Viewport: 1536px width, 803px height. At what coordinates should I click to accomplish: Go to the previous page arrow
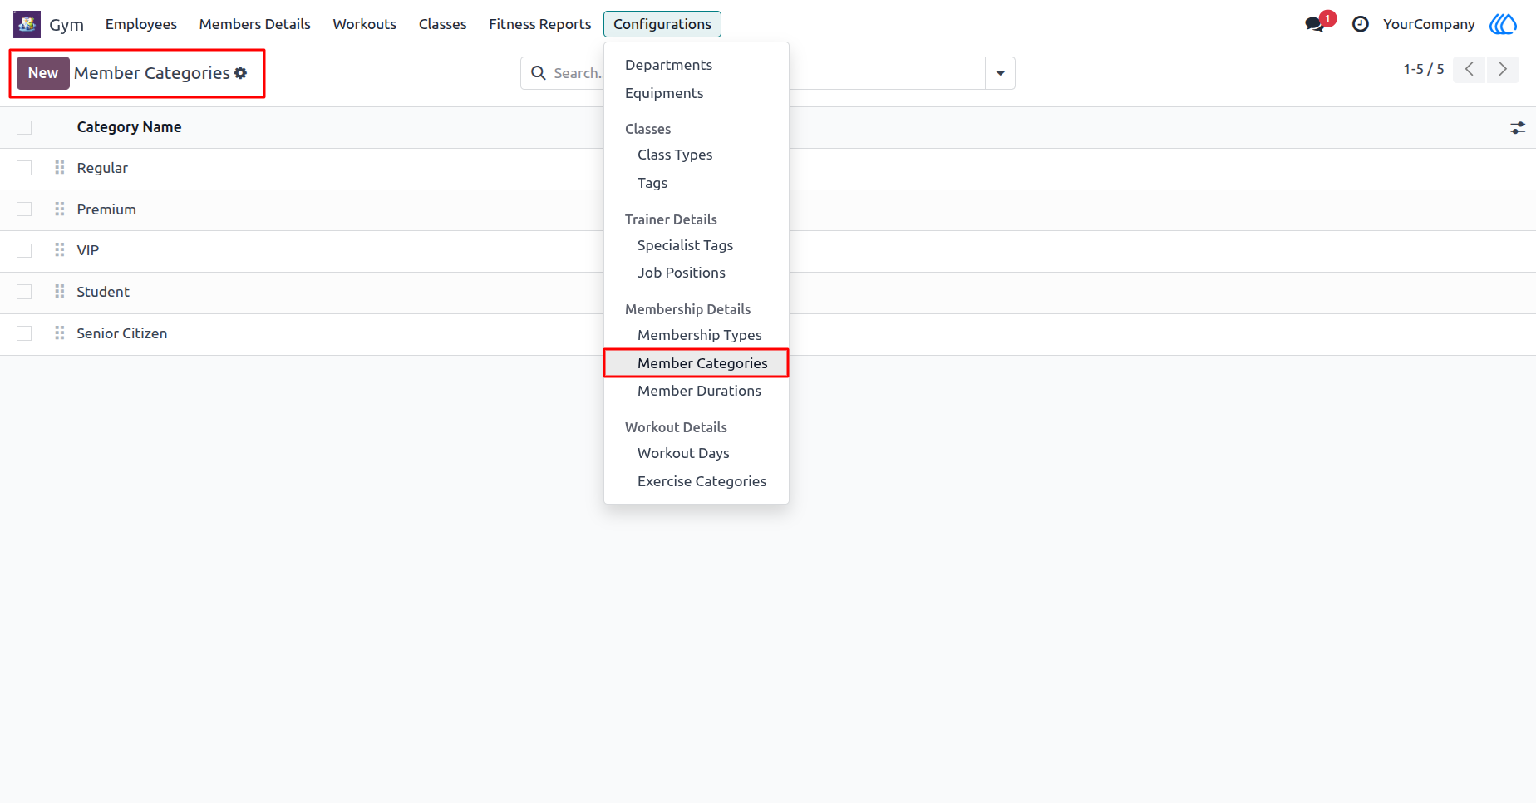coord(1470,70)
